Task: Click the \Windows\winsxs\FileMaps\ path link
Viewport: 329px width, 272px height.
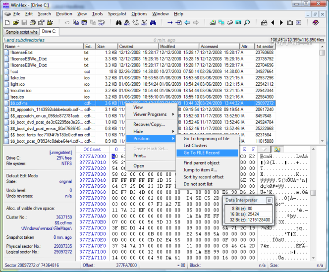Action: [46, 228]
